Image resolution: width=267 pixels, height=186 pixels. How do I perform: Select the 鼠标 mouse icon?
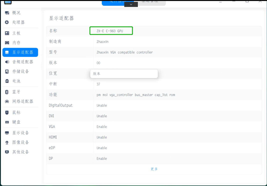[7, 112]
